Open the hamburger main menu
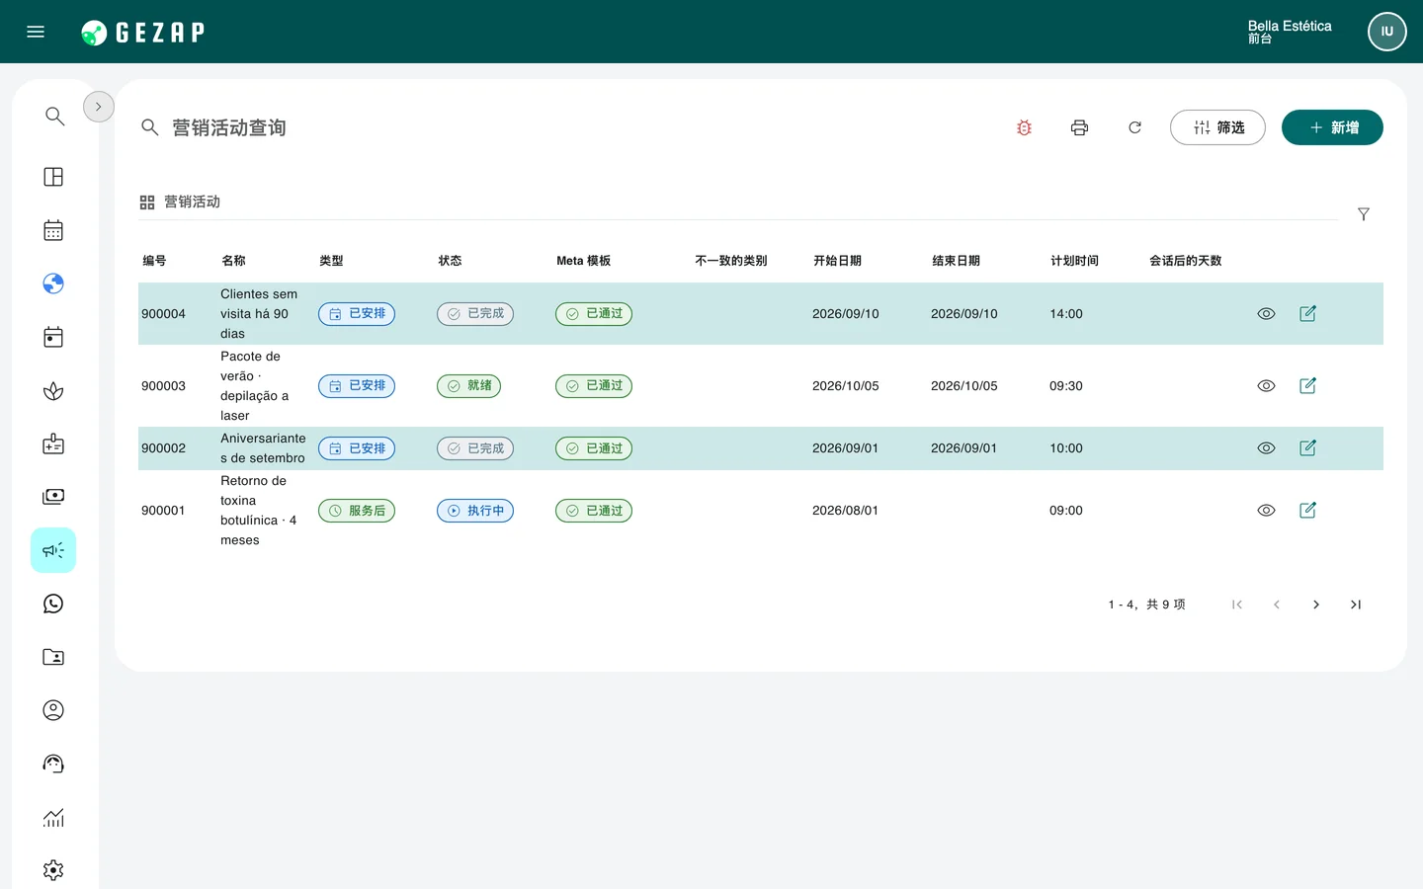Viewport: 1423px width, 889px height. [x=36, y=32]
